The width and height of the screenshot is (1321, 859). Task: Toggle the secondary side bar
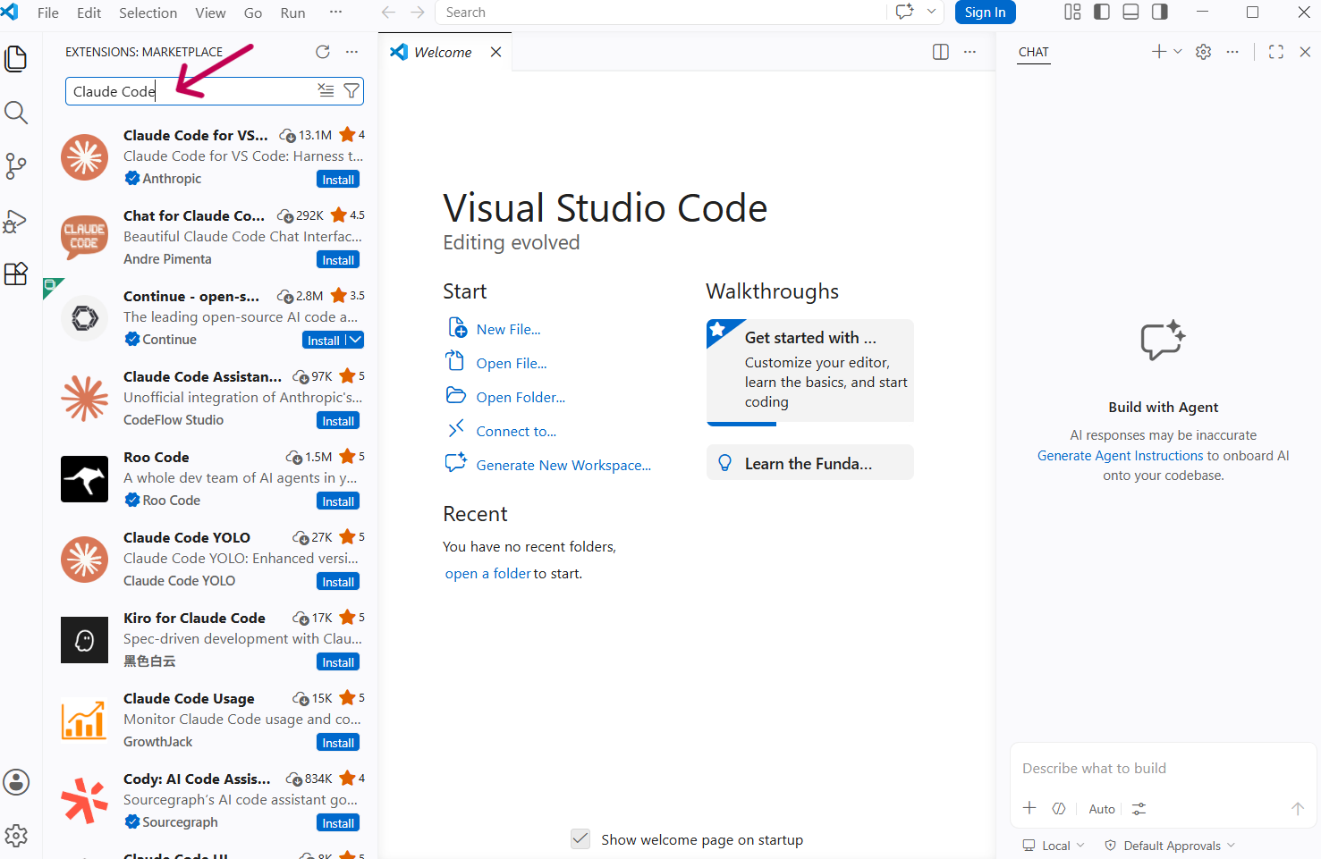pos(1160,12)
